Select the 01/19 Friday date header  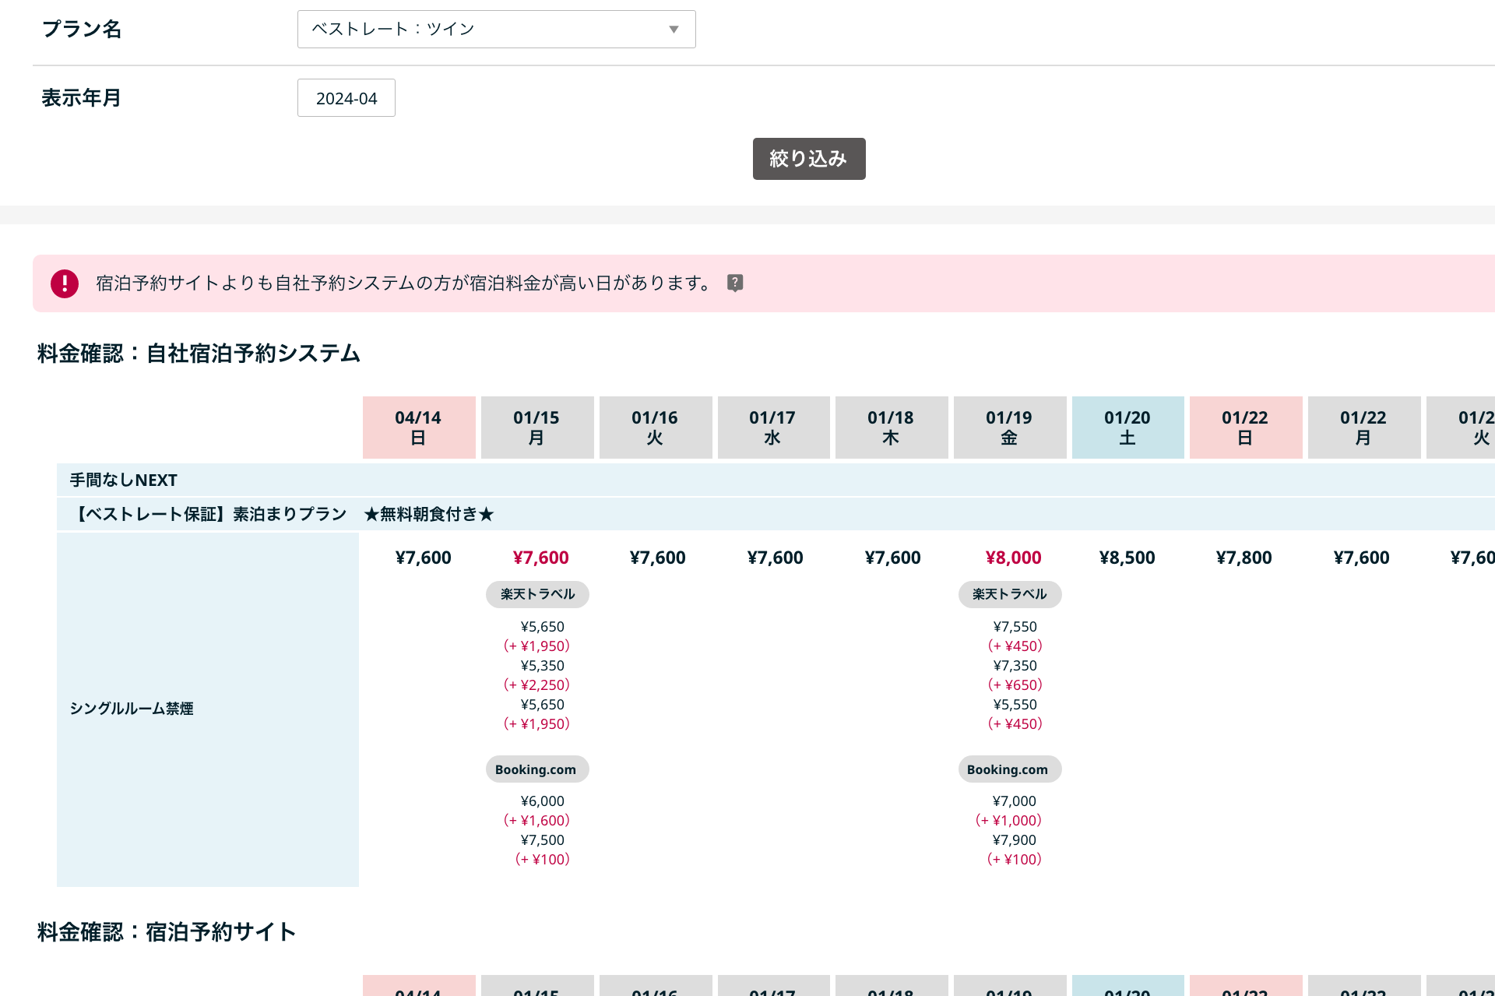1009,428
